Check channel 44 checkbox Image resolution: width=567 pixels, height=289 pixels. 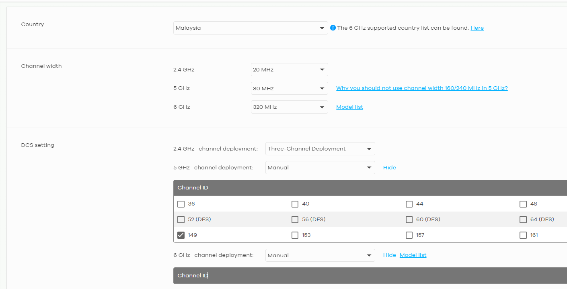coord(409,204)
